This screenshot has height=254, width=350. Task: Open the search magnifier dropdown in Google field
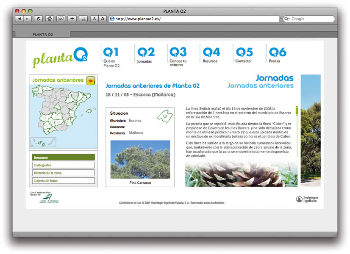point(287,19)
